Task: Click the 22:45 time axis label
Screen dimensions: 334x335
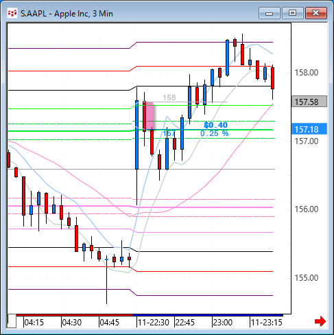Action: pos(184,323)
